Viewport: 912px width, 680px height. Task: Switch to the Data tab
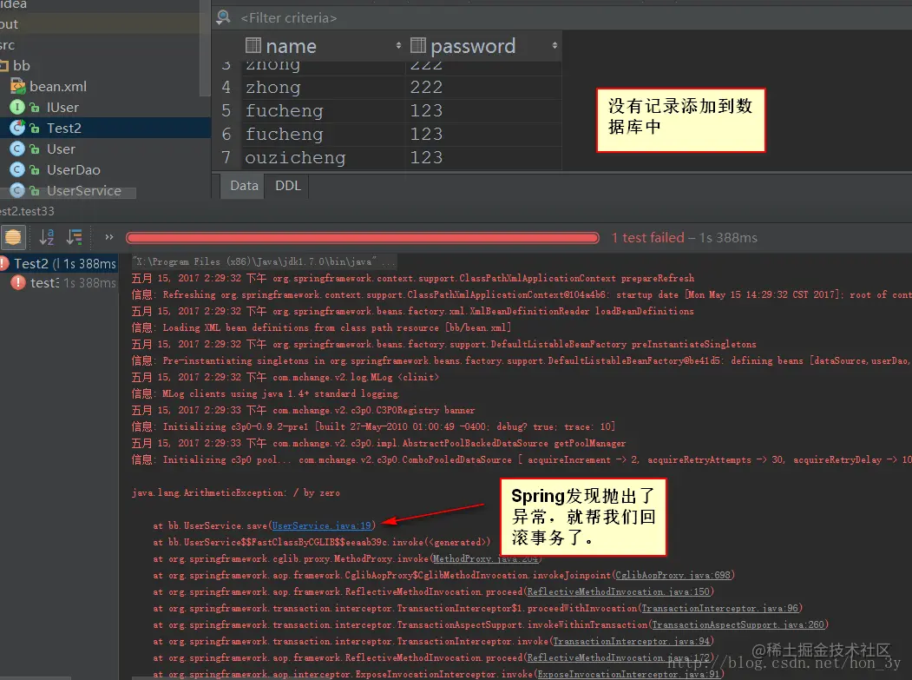pos(244,186)
